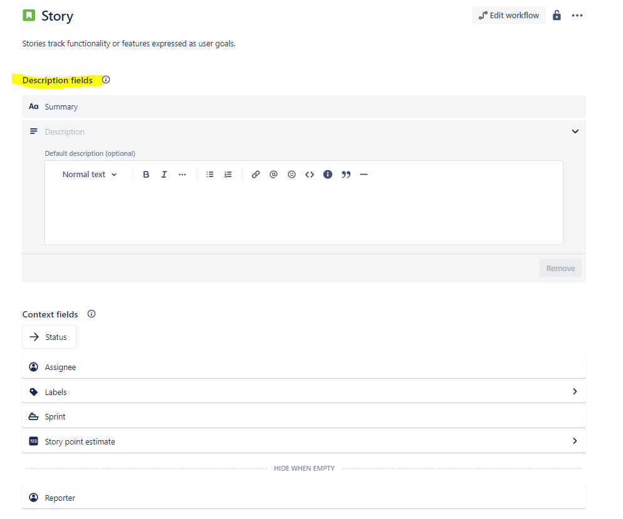This screenshot has width=623, height=519.
Task: Click the Edit workflow button
Action: pos(508,16)
